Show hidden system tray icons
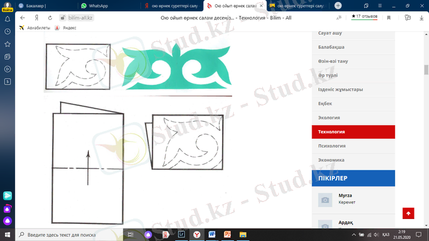 coord(354,235)
